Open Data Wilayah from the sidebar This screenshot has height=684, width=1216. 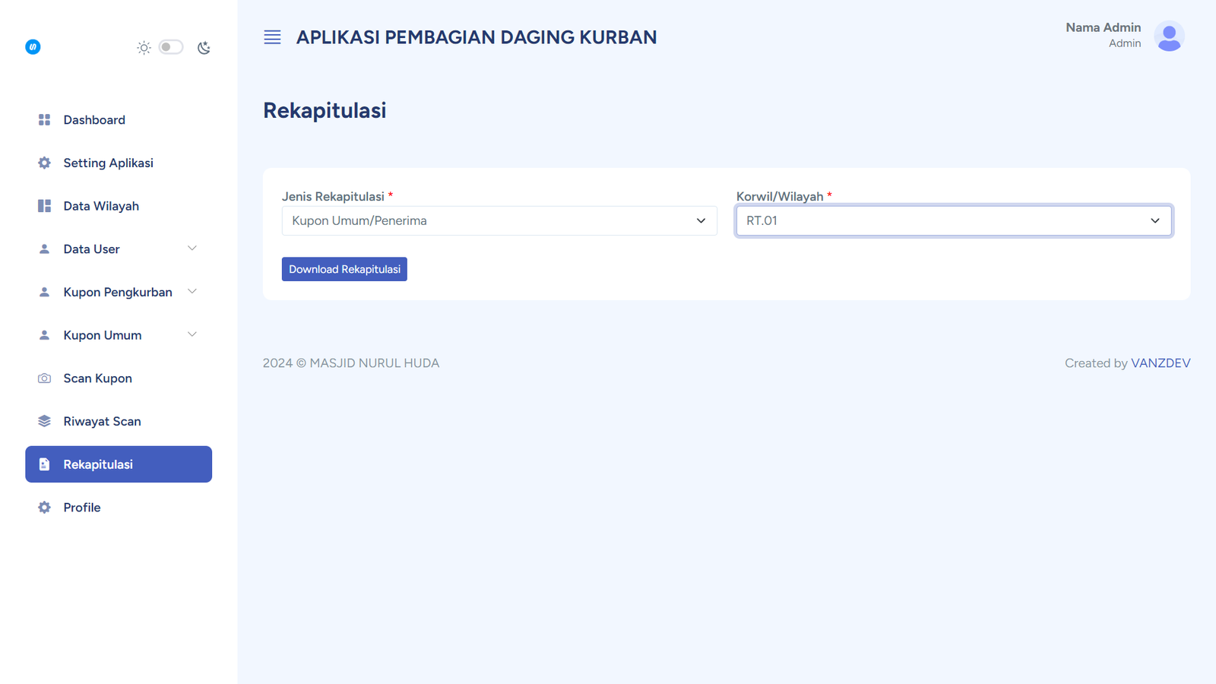(101, 206)
